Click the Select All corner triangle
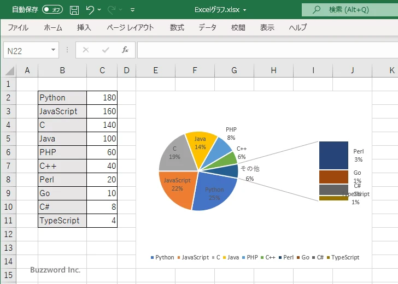398x284 pixels. [9, 70]
